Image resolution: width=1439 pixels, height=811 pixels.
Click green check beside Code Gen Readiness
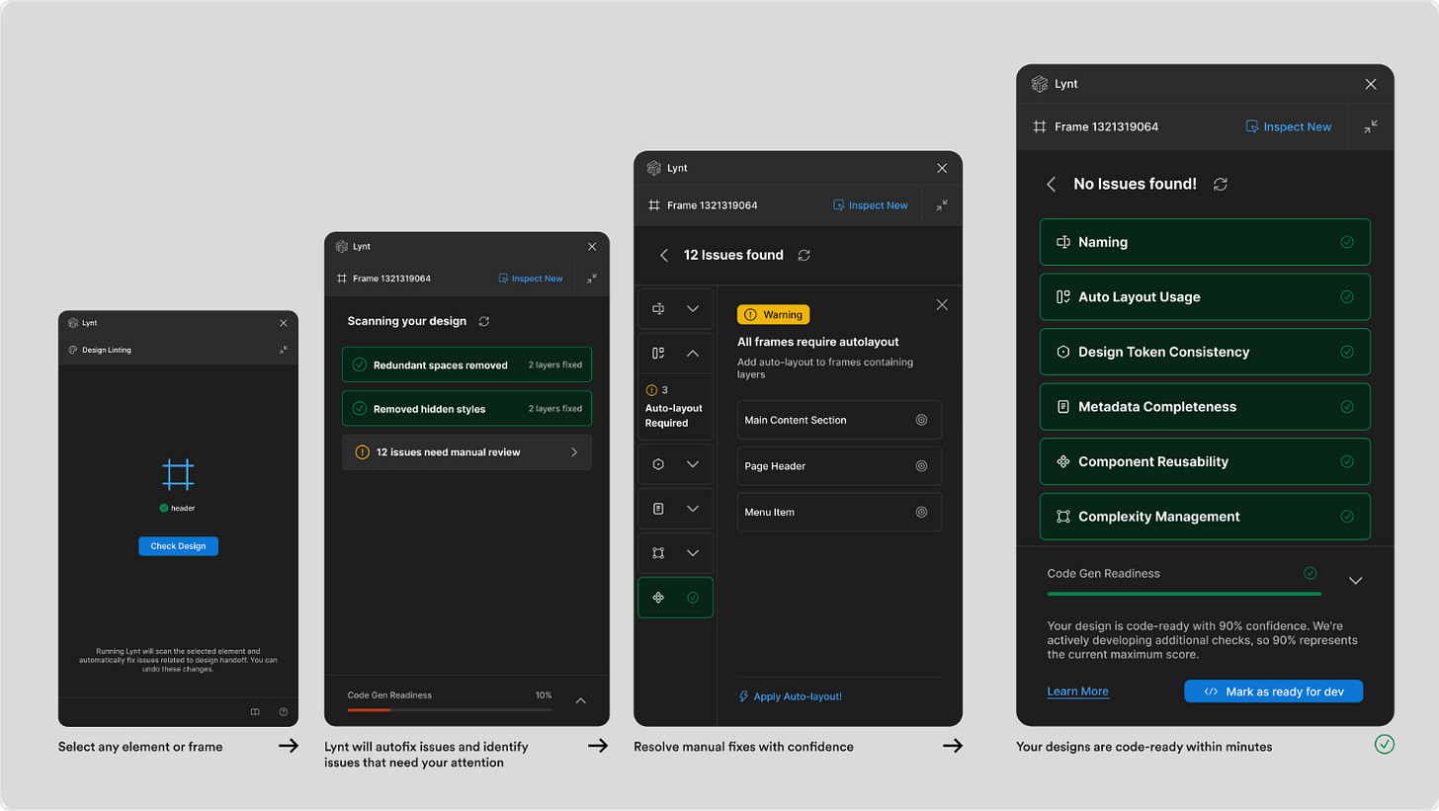[x=1311, y=573]
